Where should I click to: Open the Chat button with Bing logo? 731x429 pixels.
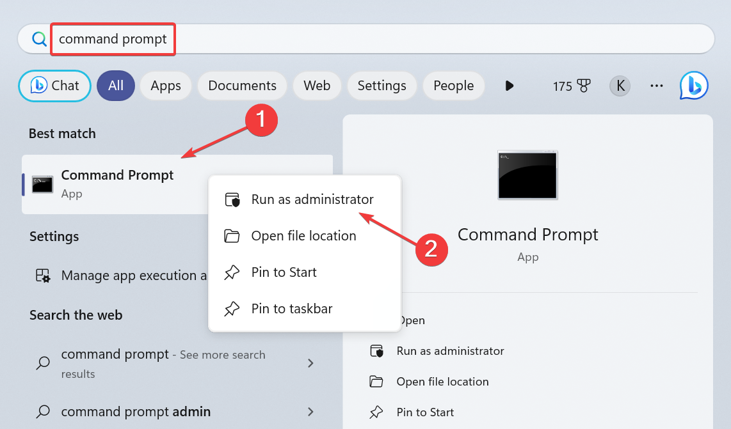[x=55, y=86]
